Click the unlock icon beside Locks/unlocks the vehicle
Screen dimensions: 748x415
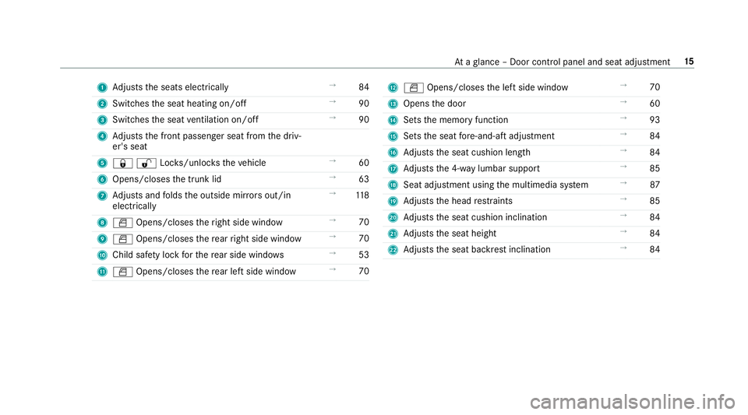coord(146,164)
